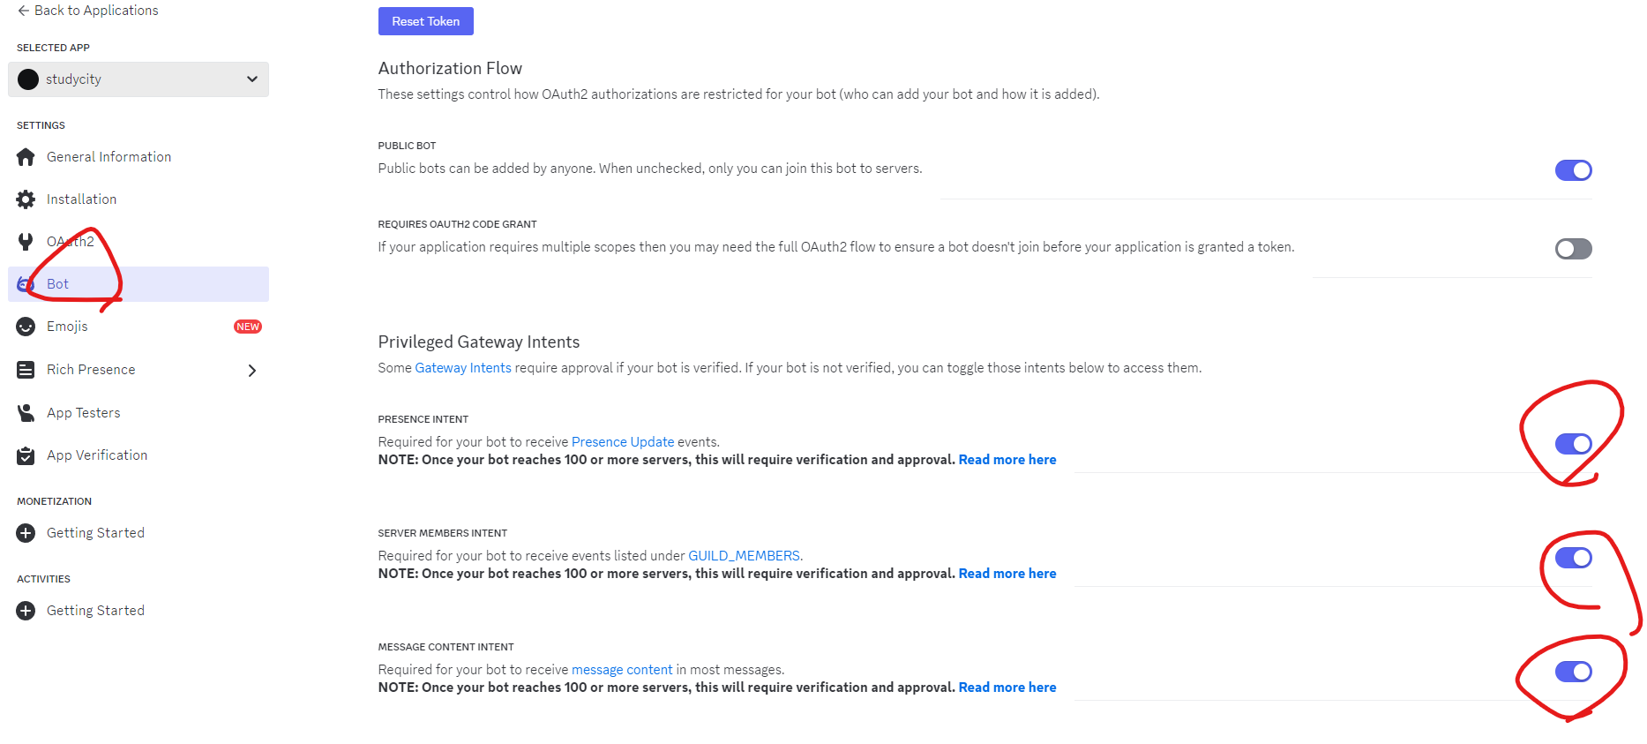This screenshot has height=744, width=1647.
Task: Open the Presence Update link
Action: (623, 442)
